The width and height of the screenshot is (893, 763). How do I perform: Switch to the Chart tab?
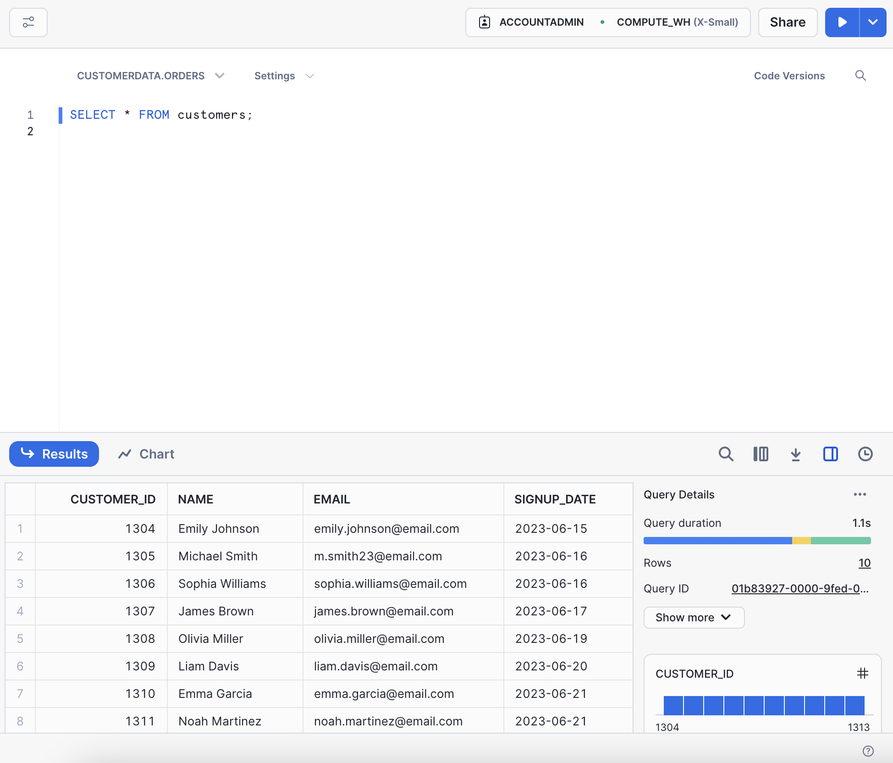click(147, 454)
